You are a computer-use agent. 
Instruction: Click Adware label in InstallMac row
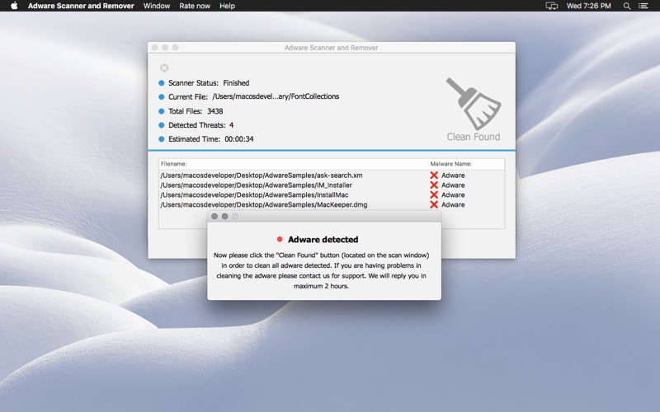click(453, 194)
